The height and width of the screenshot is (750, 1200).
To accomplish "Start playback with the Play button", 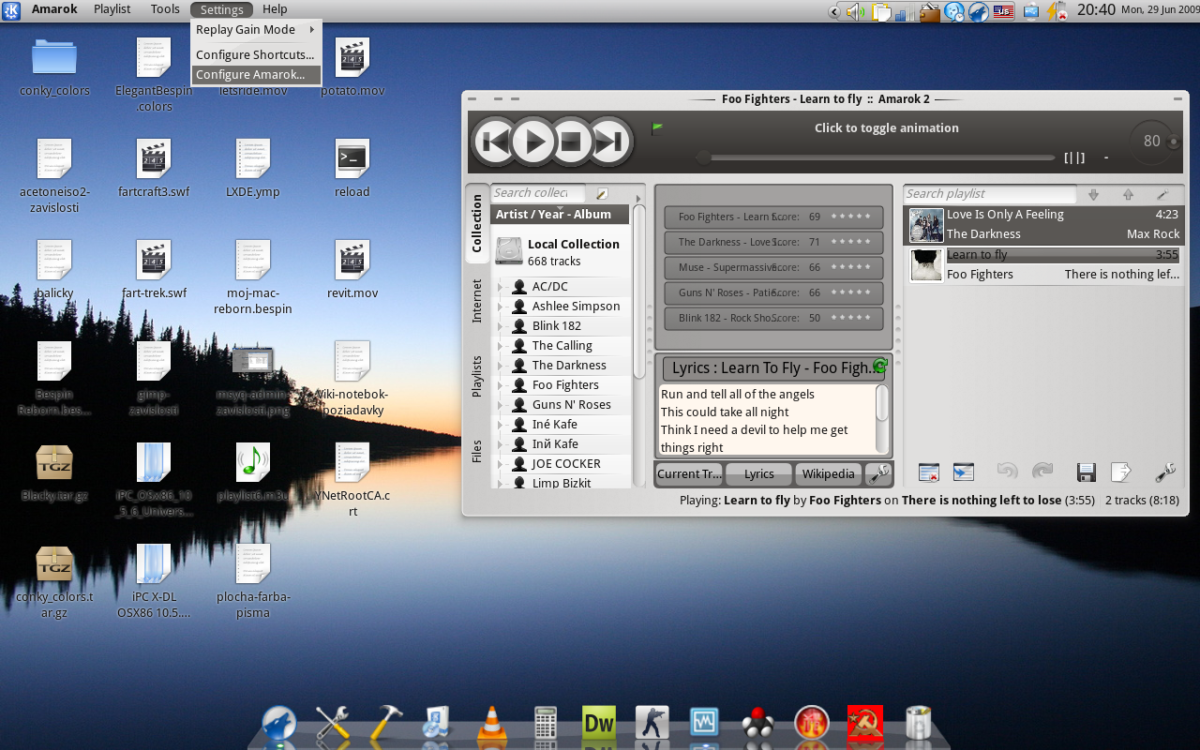I will [x=533, y=142].
